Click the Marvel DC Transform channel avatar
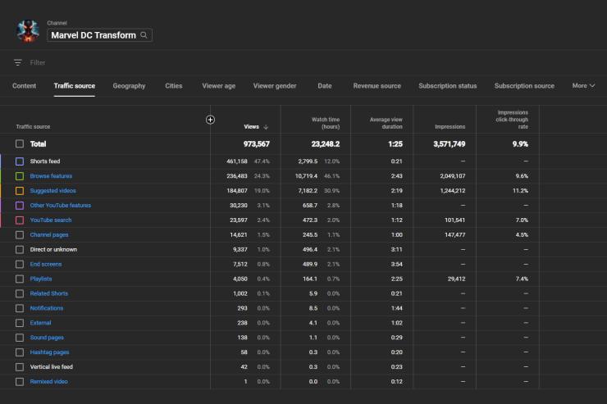The height and width of the screenshot is (404, 607). point(28,31)
